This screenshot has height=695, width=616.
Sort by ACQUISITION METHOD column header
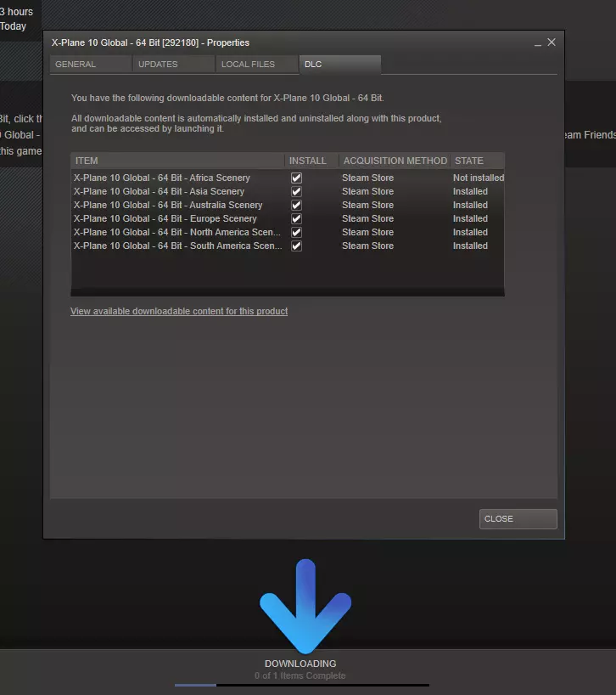point(395,161)
